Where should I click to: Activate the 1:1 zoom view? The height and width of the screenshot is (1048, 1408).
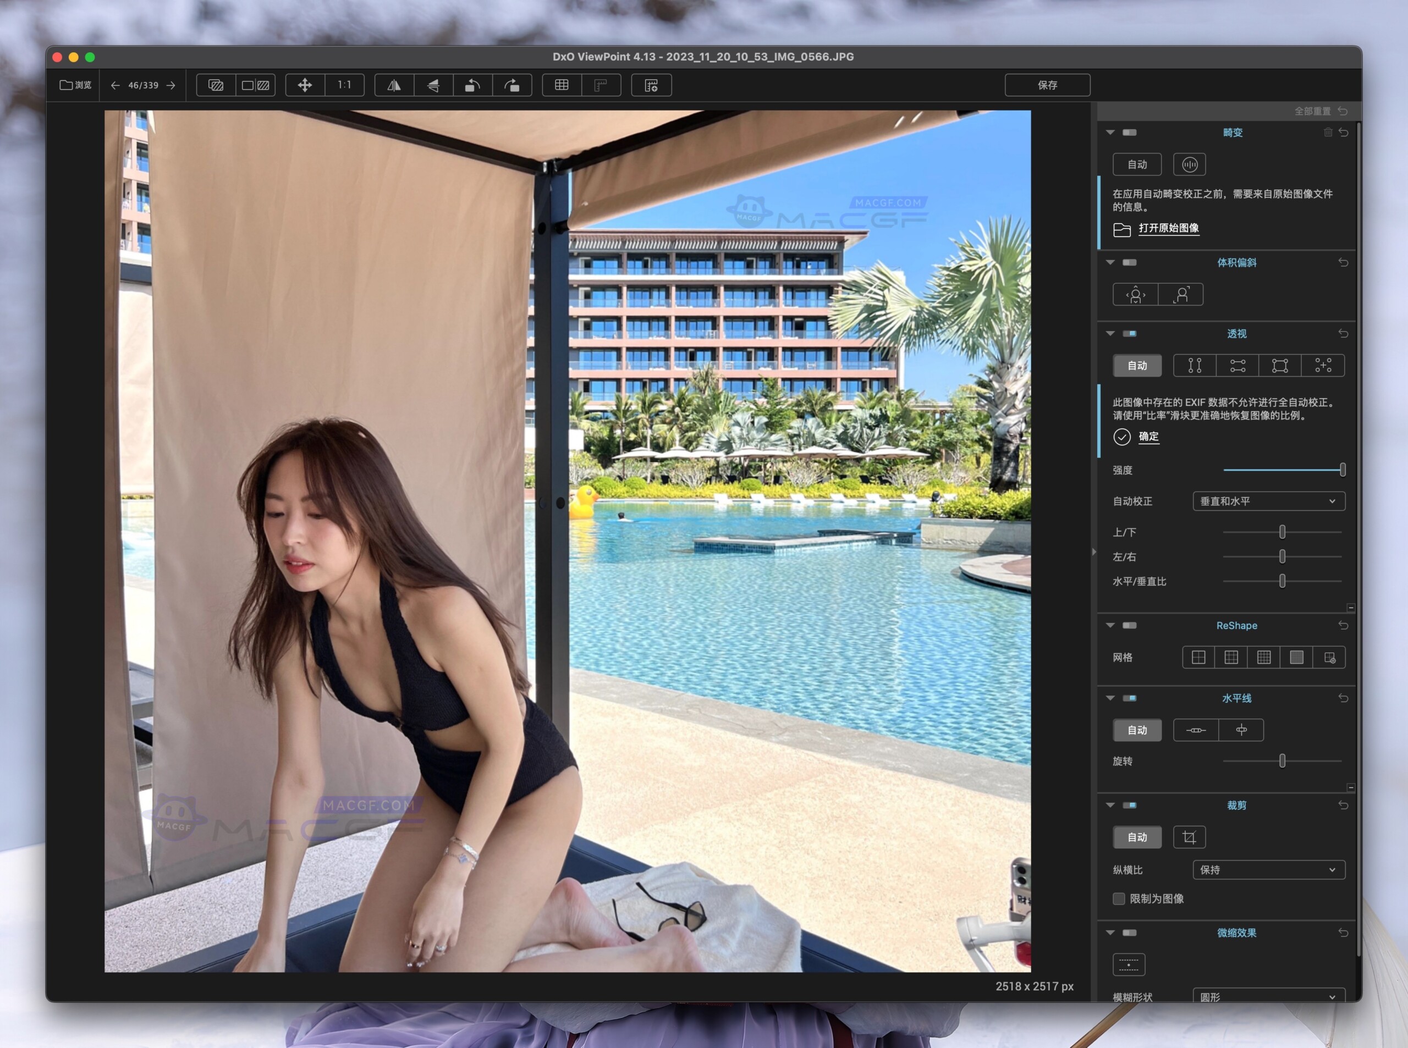click(x=344, y=84)
